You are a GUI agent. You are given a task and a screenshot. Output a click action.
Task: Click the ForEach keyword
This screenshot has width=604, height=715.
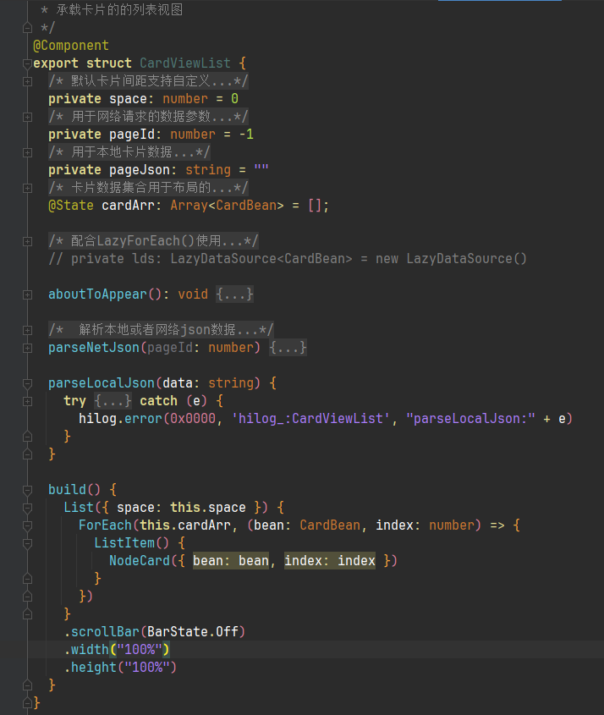coord(105,525)
